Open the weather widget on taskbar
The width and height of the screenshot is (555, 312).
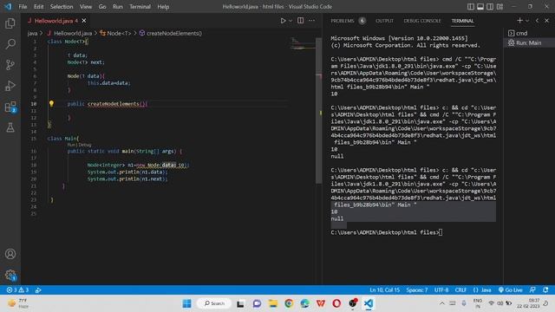[x=17, y=303]
